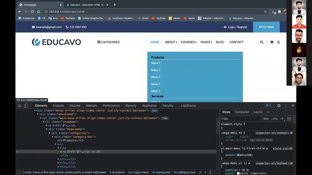This screenshot has width=312, height=175.
Task: Switch to the Performance DevTools tab
Action: tap(111, 105)
